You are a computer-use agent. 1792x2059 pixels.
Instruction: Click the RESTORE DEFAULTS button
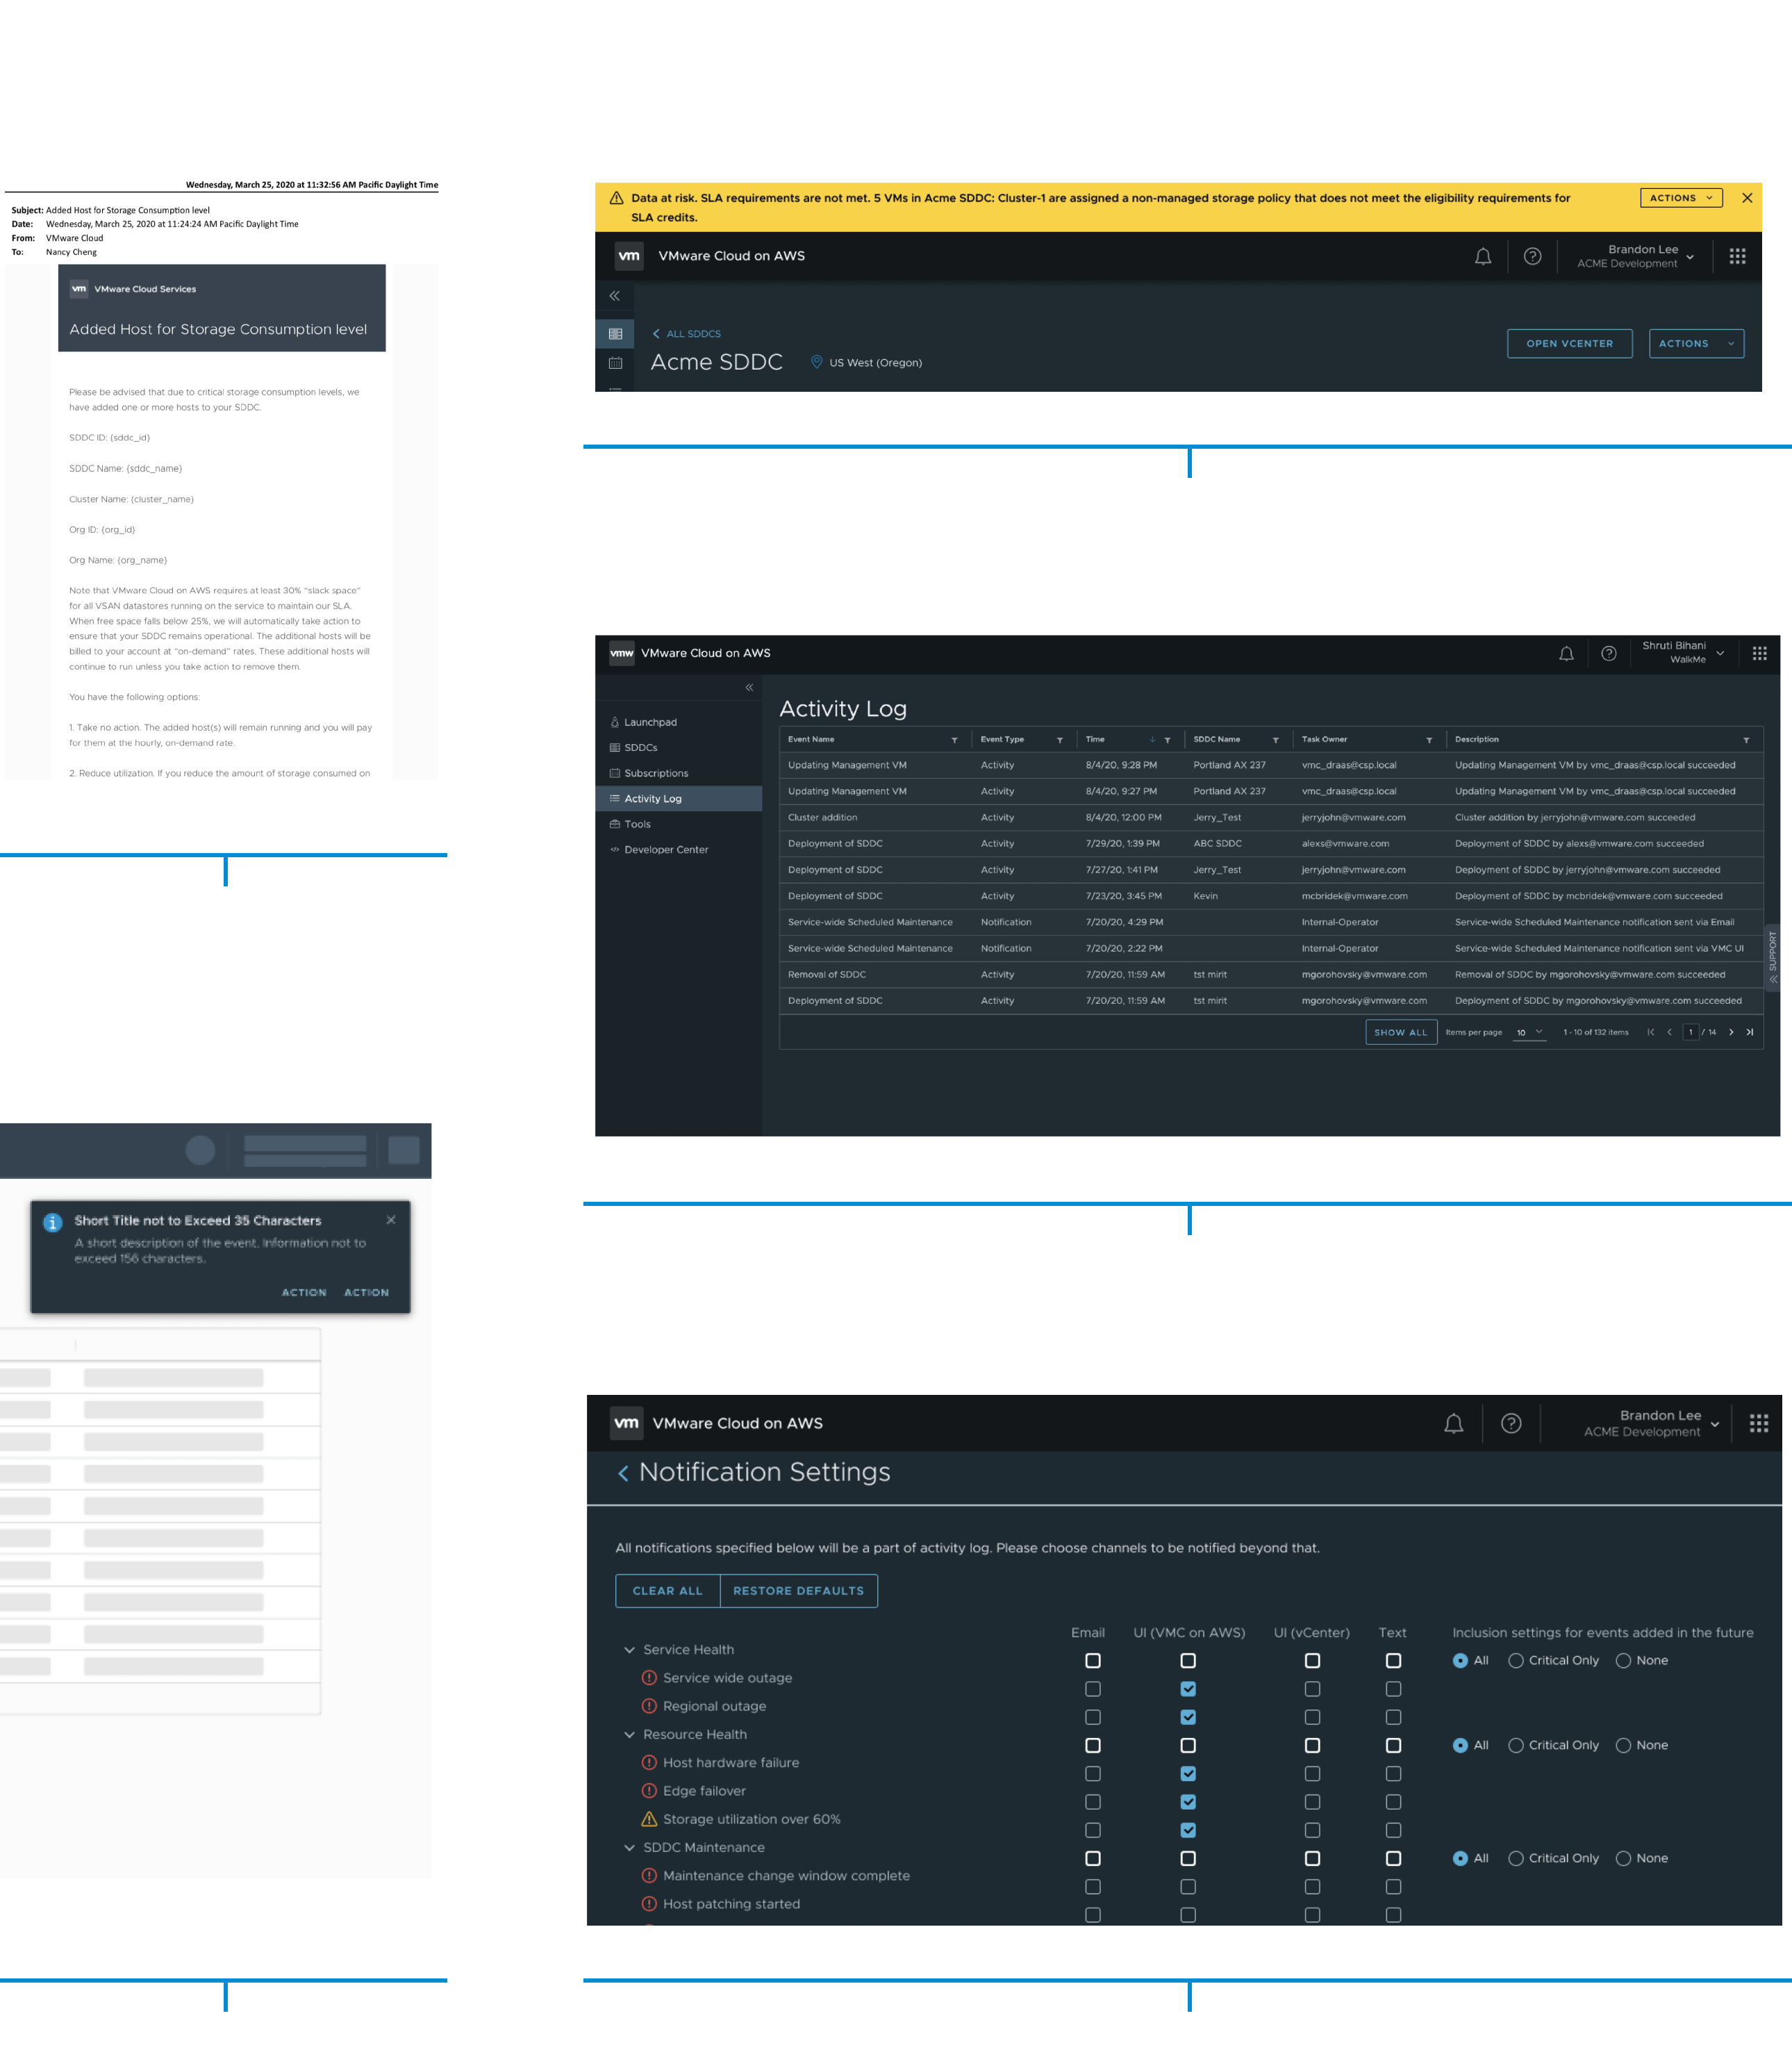click(798, 1592)
